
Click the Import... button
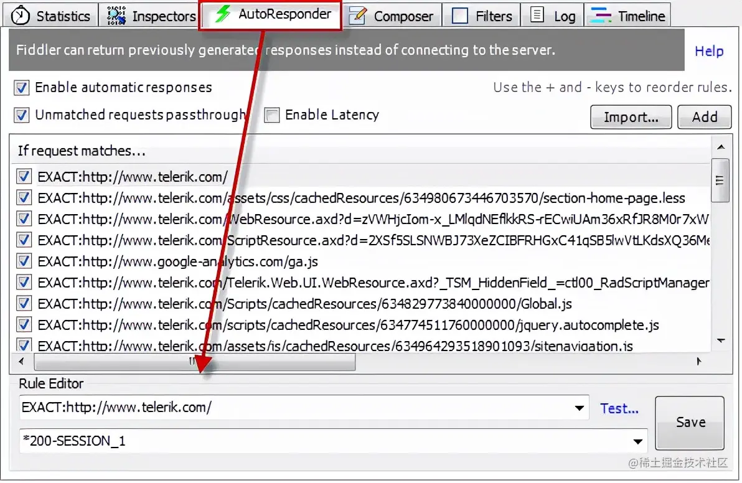631,117
